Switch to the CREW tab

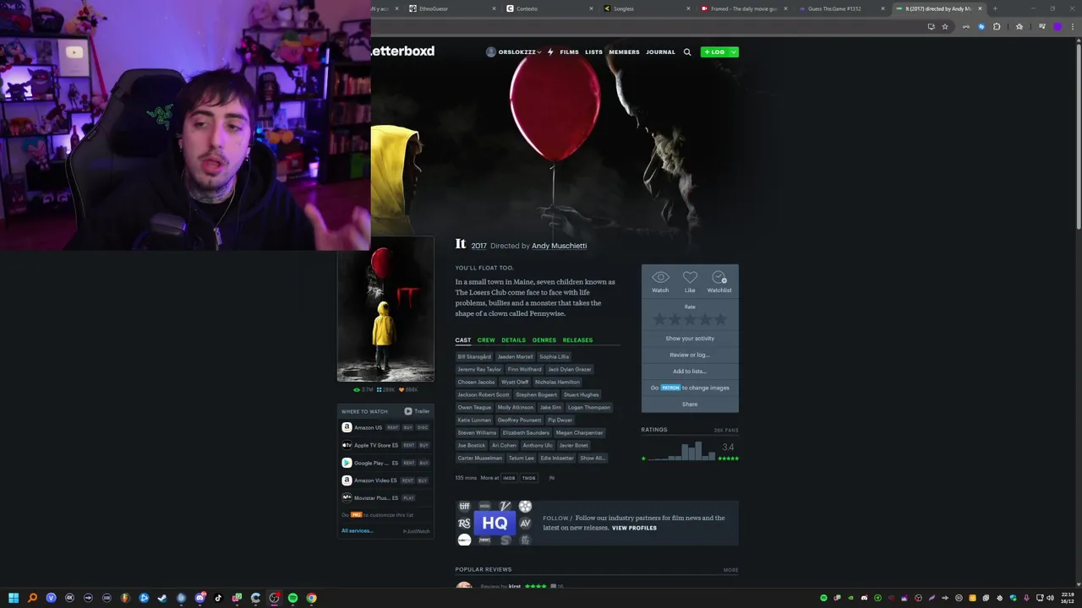(x=486, y=340)
